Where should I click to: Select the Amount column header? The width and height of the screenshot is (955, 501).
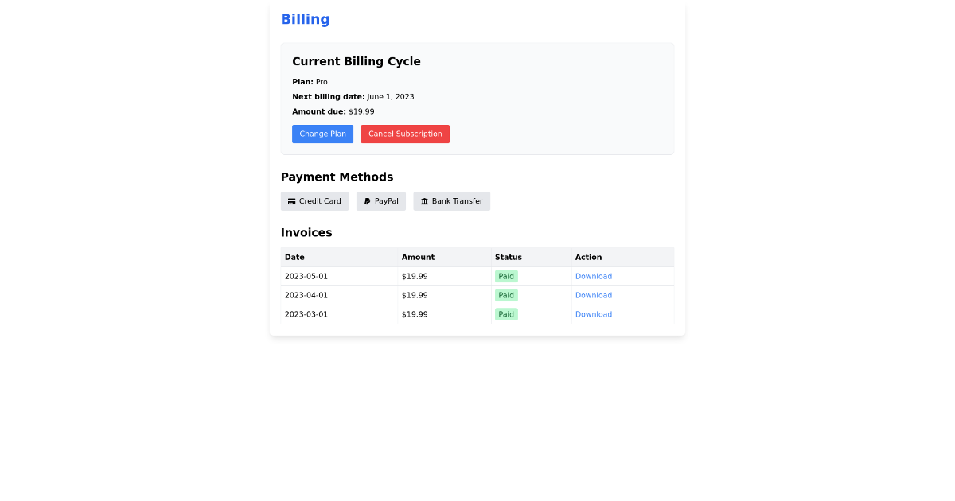418,257
